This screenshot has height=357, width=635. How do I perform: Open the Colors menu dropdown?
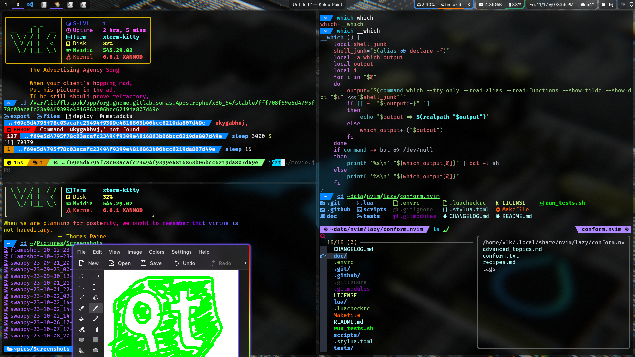tap(156, 252)
